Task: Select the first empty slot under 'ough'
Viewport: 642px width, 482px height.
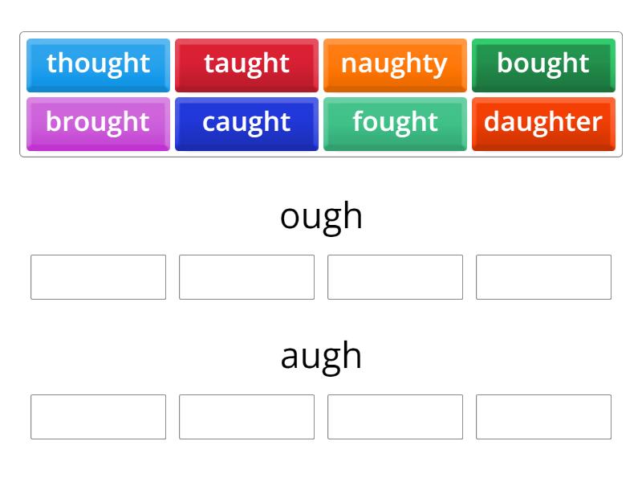Action: [98, 277]
